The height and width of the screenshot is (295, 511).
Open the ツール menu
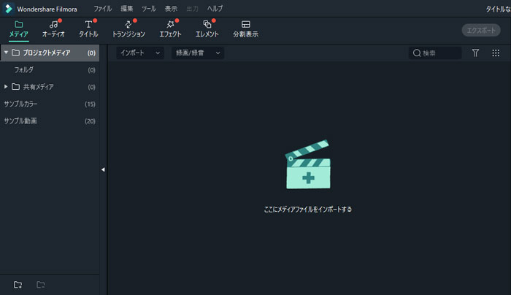(x=149, y=9)
